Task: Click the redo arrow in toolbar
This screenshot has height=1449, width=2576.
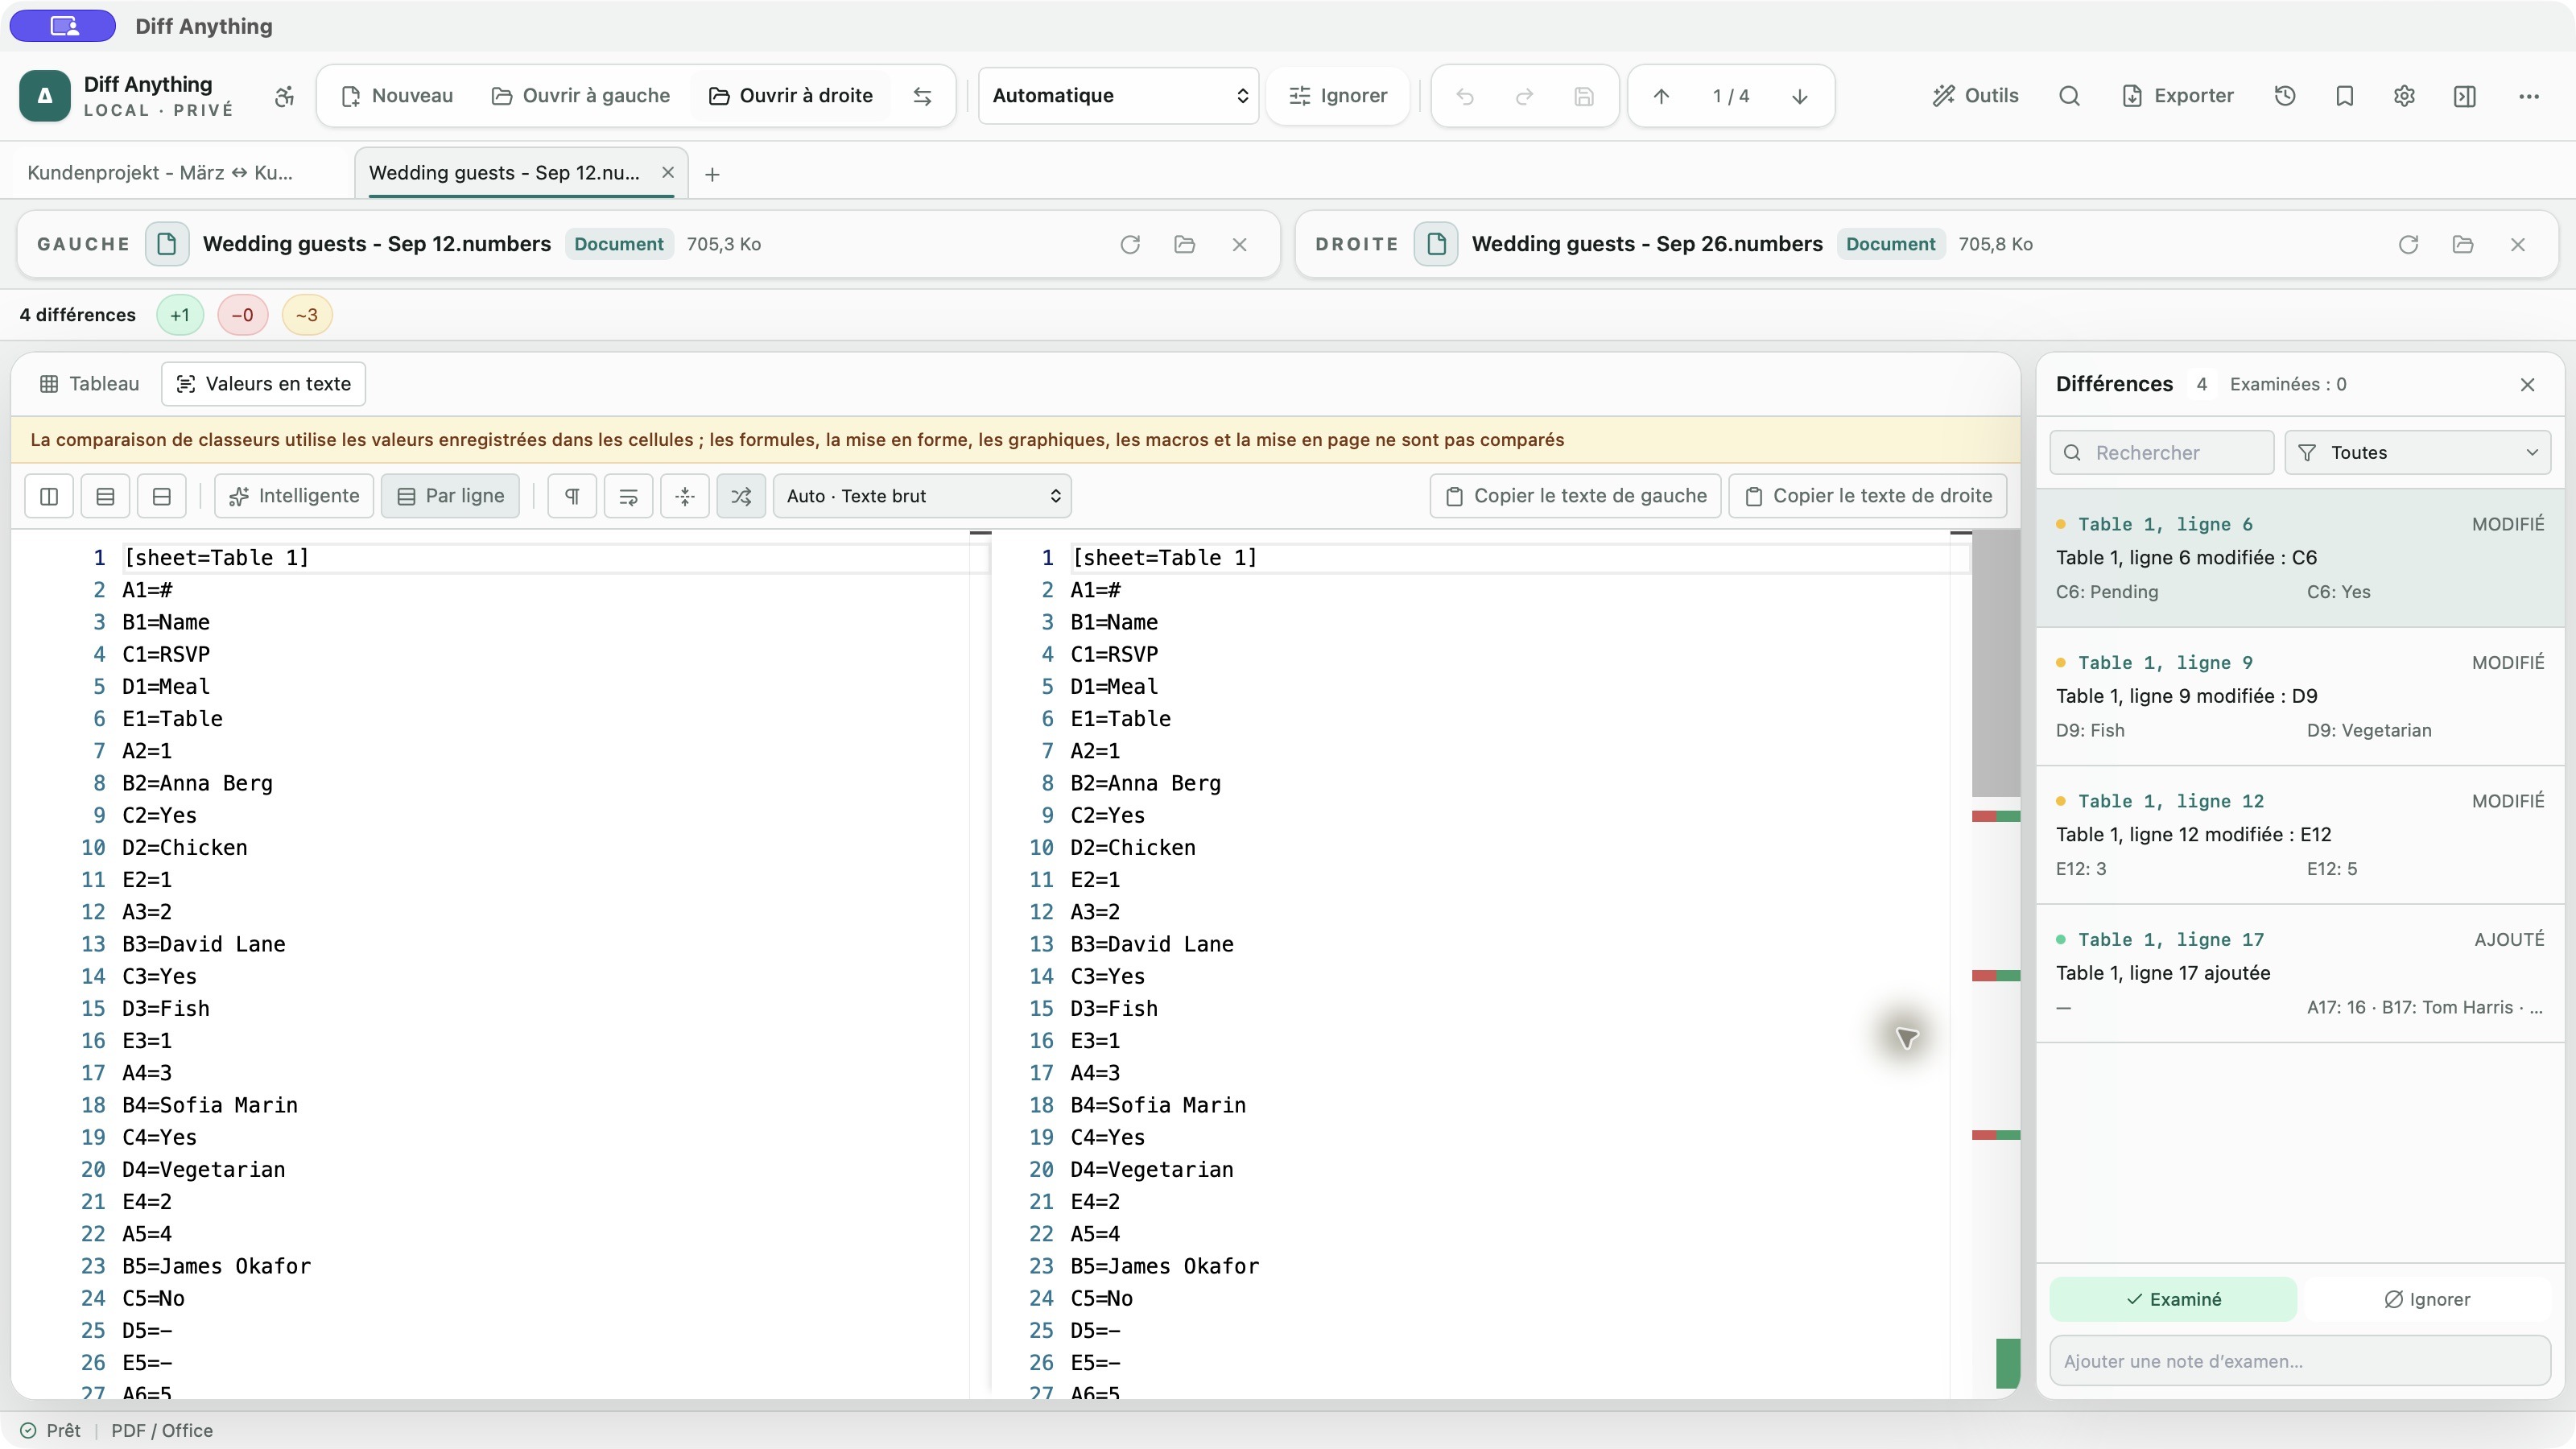Action: [x=1524, y=96]
